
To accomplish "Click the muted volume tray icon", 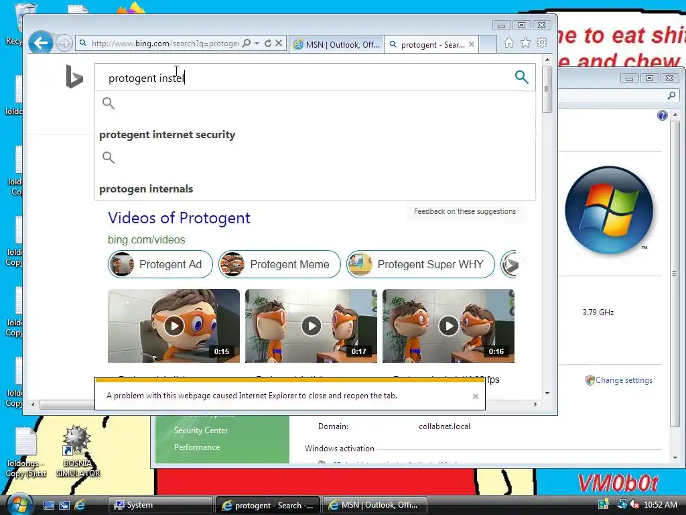I will coord(634,504).
